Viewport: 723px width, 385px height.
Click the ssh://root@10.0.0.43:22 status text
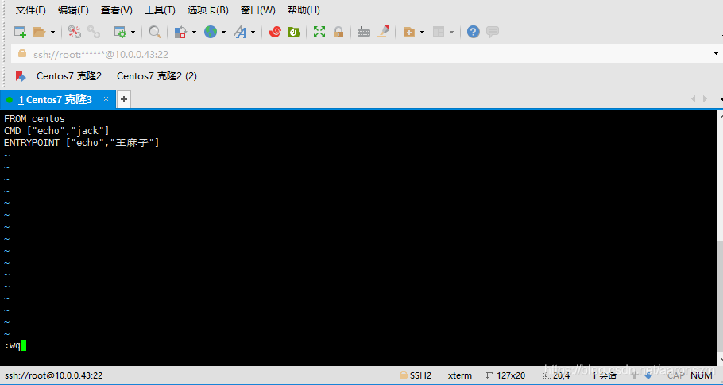[x=53, y=375]
